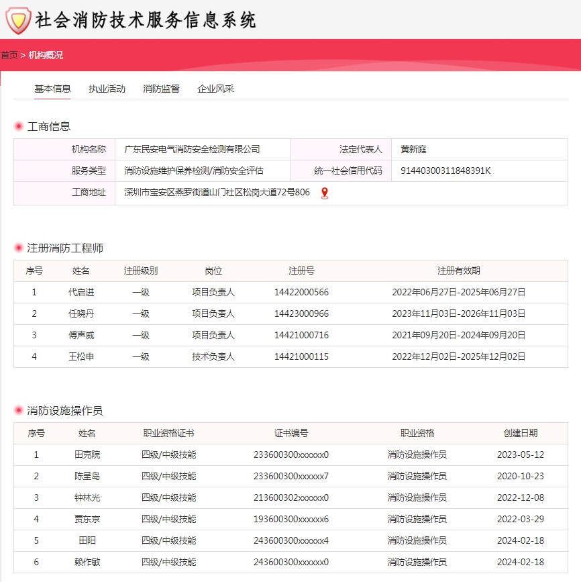Select operator 田克院 in the operators table

85,454
